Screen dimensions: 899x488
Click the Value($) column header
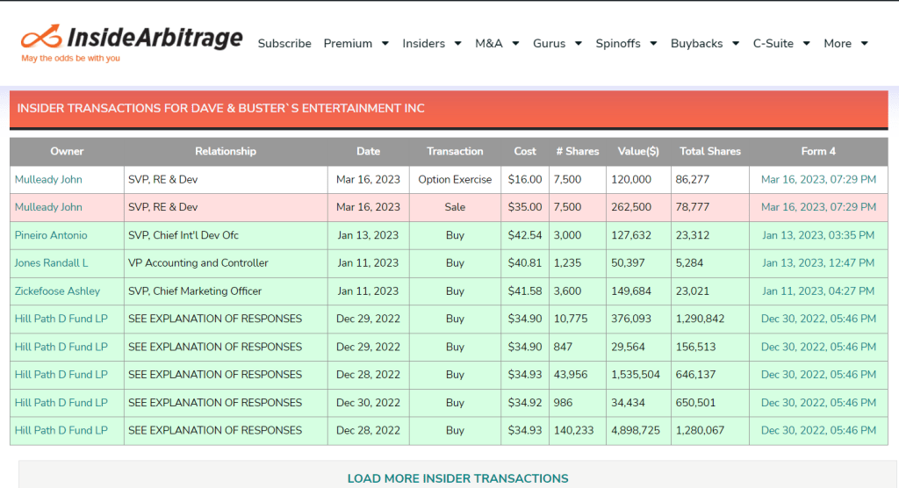coord(638,151)
